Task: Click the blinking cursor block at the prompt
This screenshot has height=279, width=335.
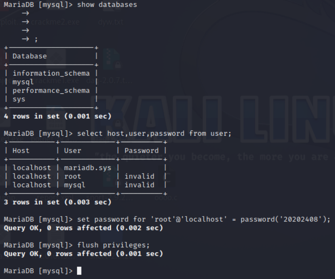Action: click(x=79, y=271)
